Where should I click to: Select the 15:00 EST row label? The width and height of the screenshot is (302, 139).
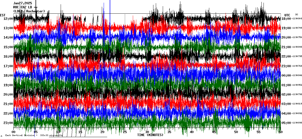coord(8,47)
